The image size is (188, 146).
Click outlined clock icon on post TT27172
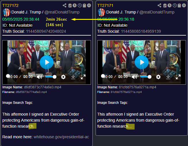80,5
